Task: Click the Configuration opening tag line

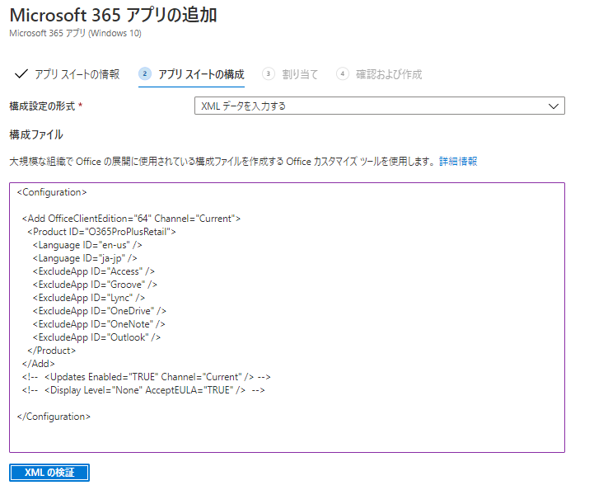Action: tap(52, 192)
